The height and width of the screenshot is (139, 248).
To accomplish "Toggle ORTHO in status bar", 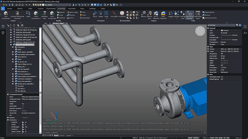I will pos(179,138).
